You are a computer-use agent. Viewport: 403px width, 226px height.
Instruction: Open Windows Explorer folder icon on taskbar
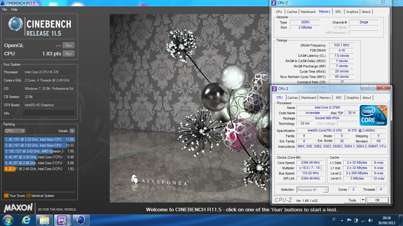click(45, 220)
